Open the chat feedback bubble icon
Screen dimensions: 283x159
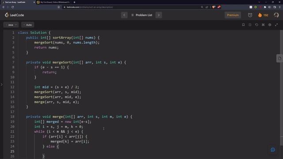273,150
